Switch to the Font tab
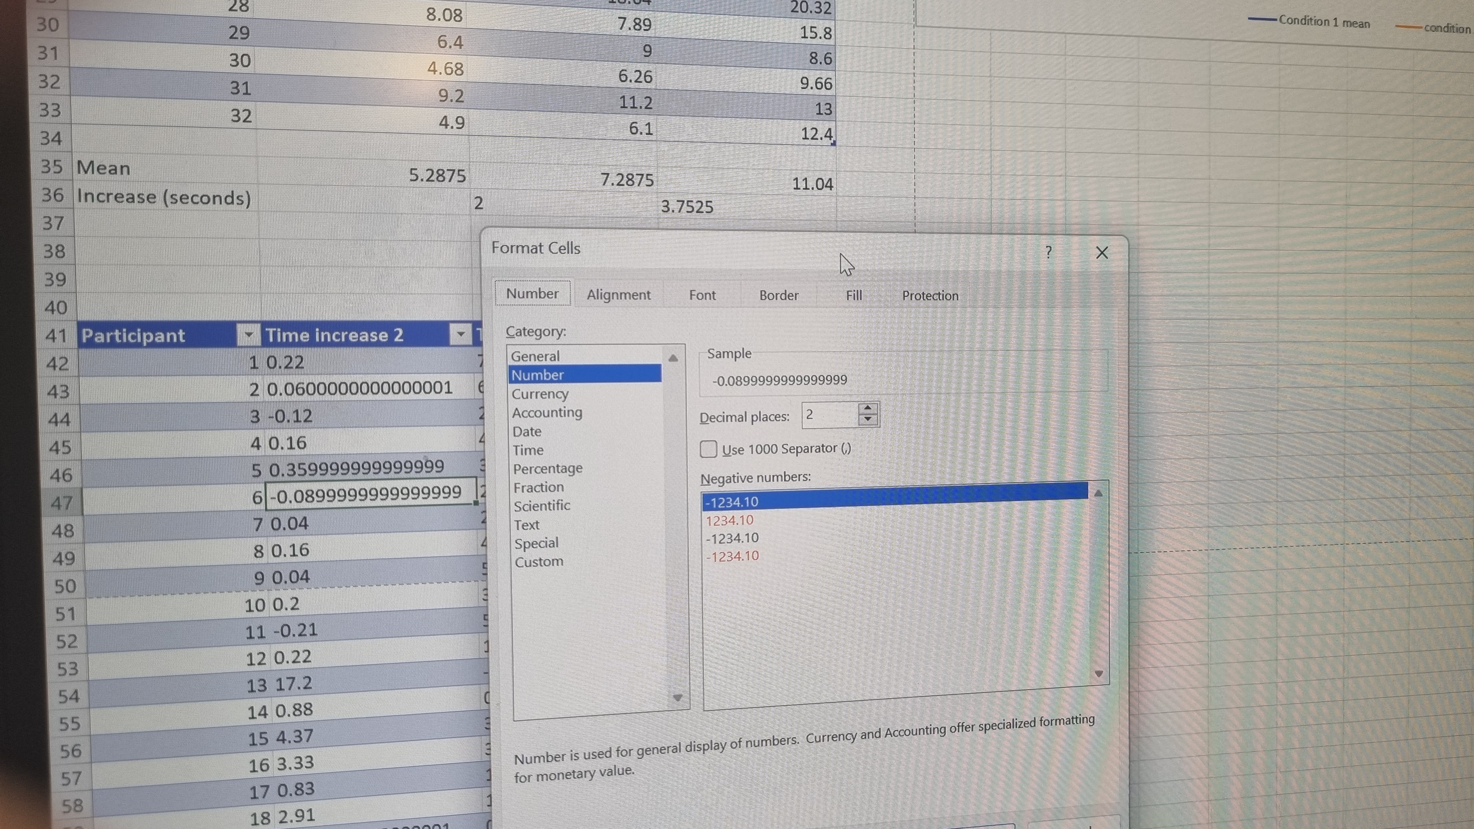1474x829 pixels. click(x=702, y=295)
